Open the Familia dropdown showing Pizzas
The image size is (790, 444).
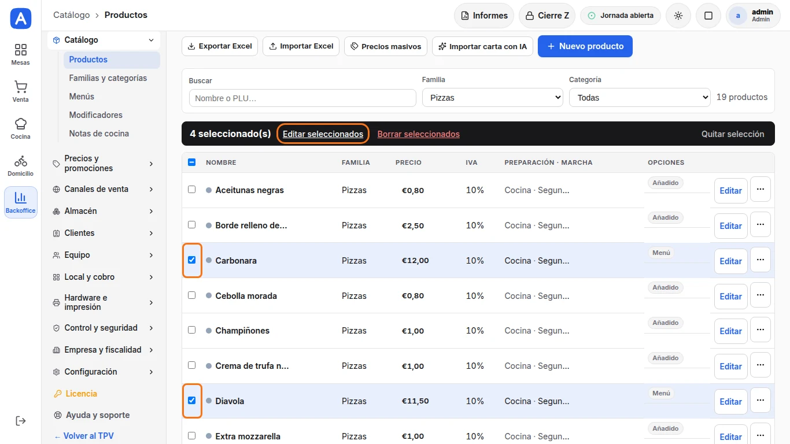click(493, 98)
